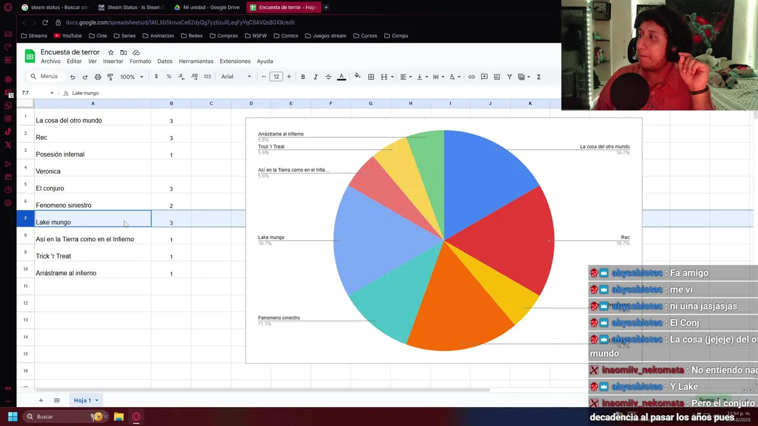Open vertical align dropdown

coord(422,77)
